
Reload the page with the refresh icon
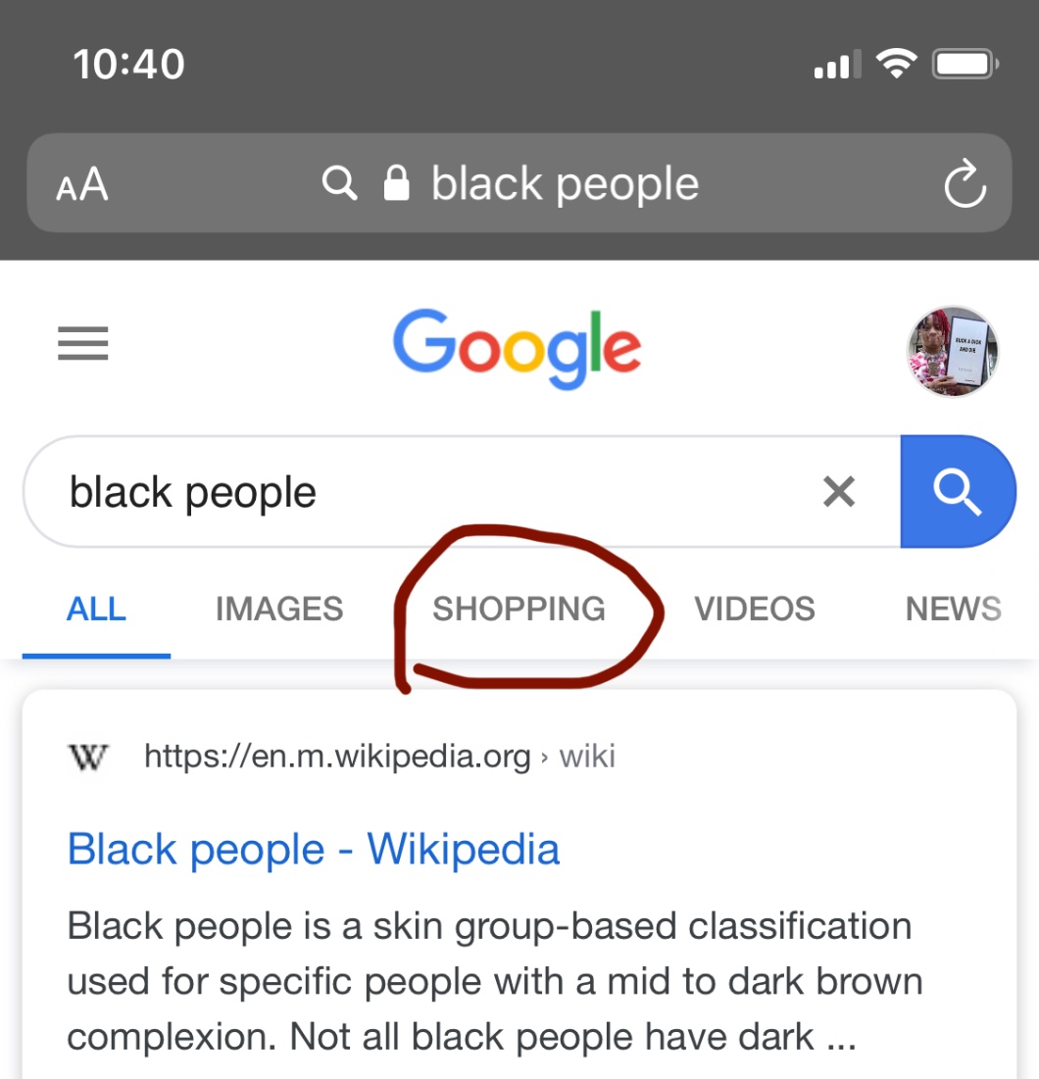pyautogui.click(x=965, y=185)
